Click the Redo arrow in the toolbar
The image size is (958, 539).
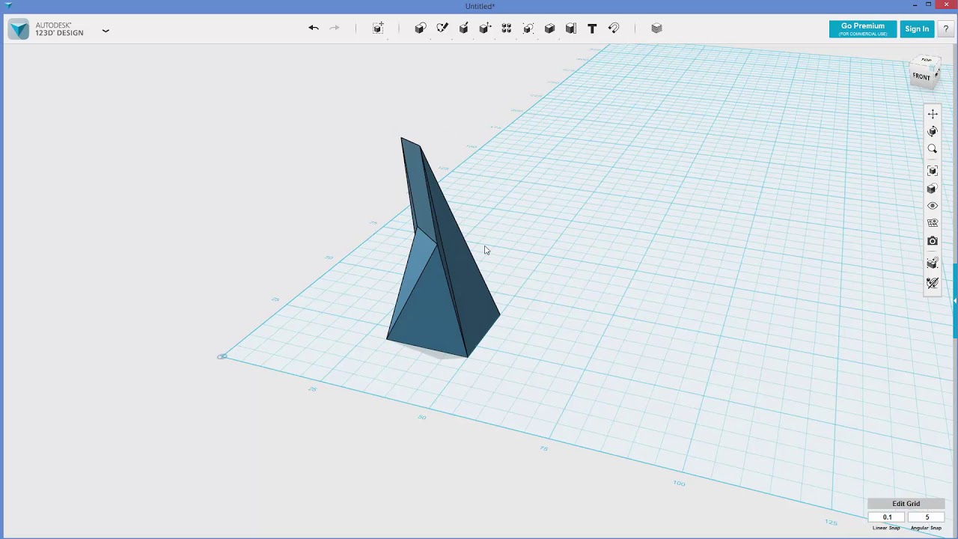(335, 28)
